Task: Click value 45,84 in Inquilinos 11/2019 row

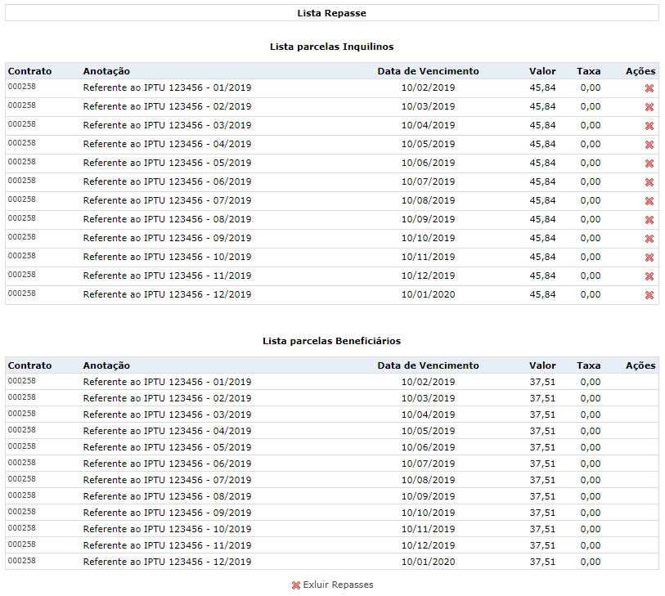Action: (542, 276)
